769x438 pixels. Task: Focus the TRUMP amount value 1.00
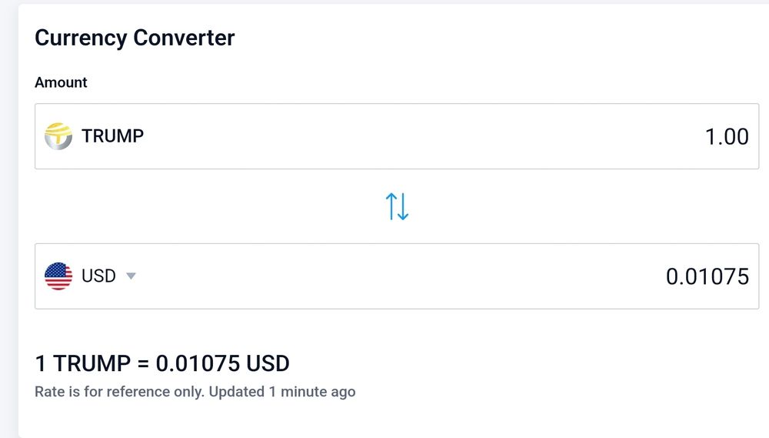(727, 136)
